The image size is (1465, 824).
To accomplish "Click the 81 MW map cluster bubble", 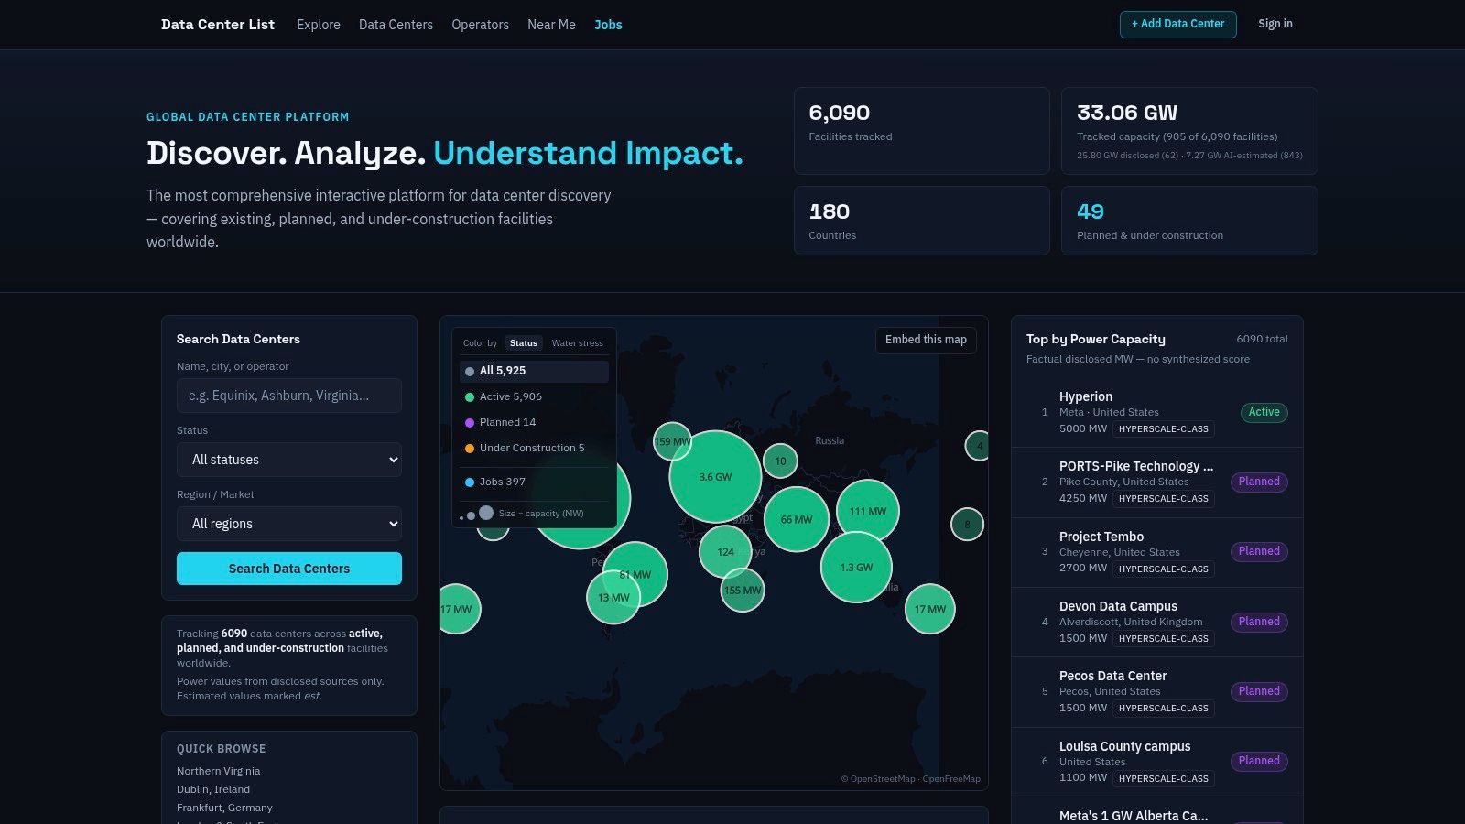I will (635, 574).
